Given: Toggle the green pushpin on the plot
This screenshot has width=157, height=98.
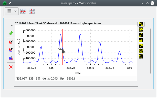Looking at the screenshot, I should [x=11, y=33].
